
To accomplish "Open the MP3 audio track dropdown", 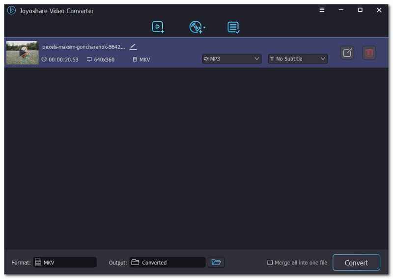I will click(x=231, y=58).
